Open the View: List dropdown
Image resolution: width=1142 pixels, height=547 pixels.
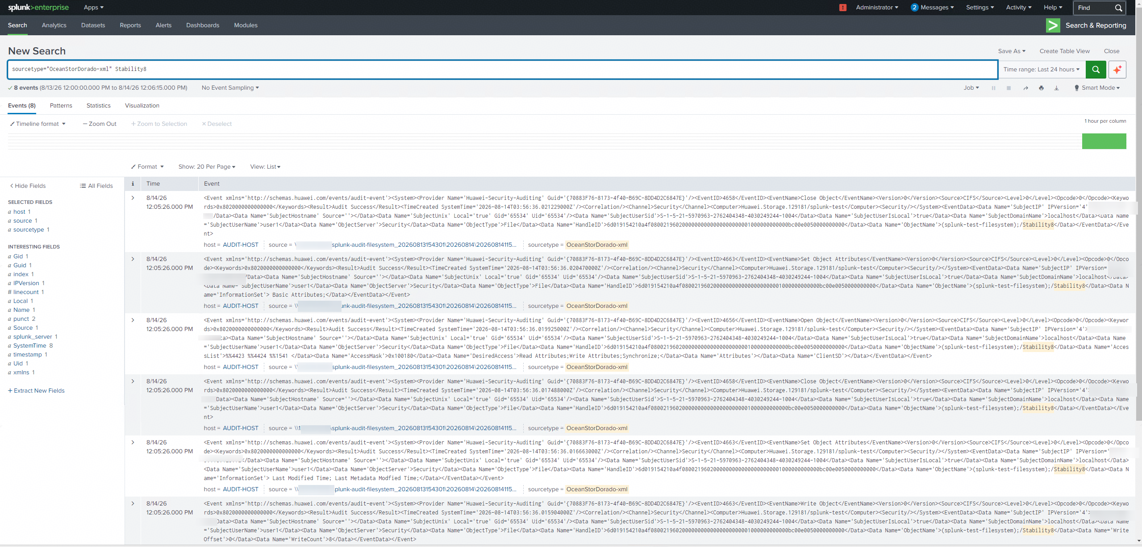click(265, 167)
